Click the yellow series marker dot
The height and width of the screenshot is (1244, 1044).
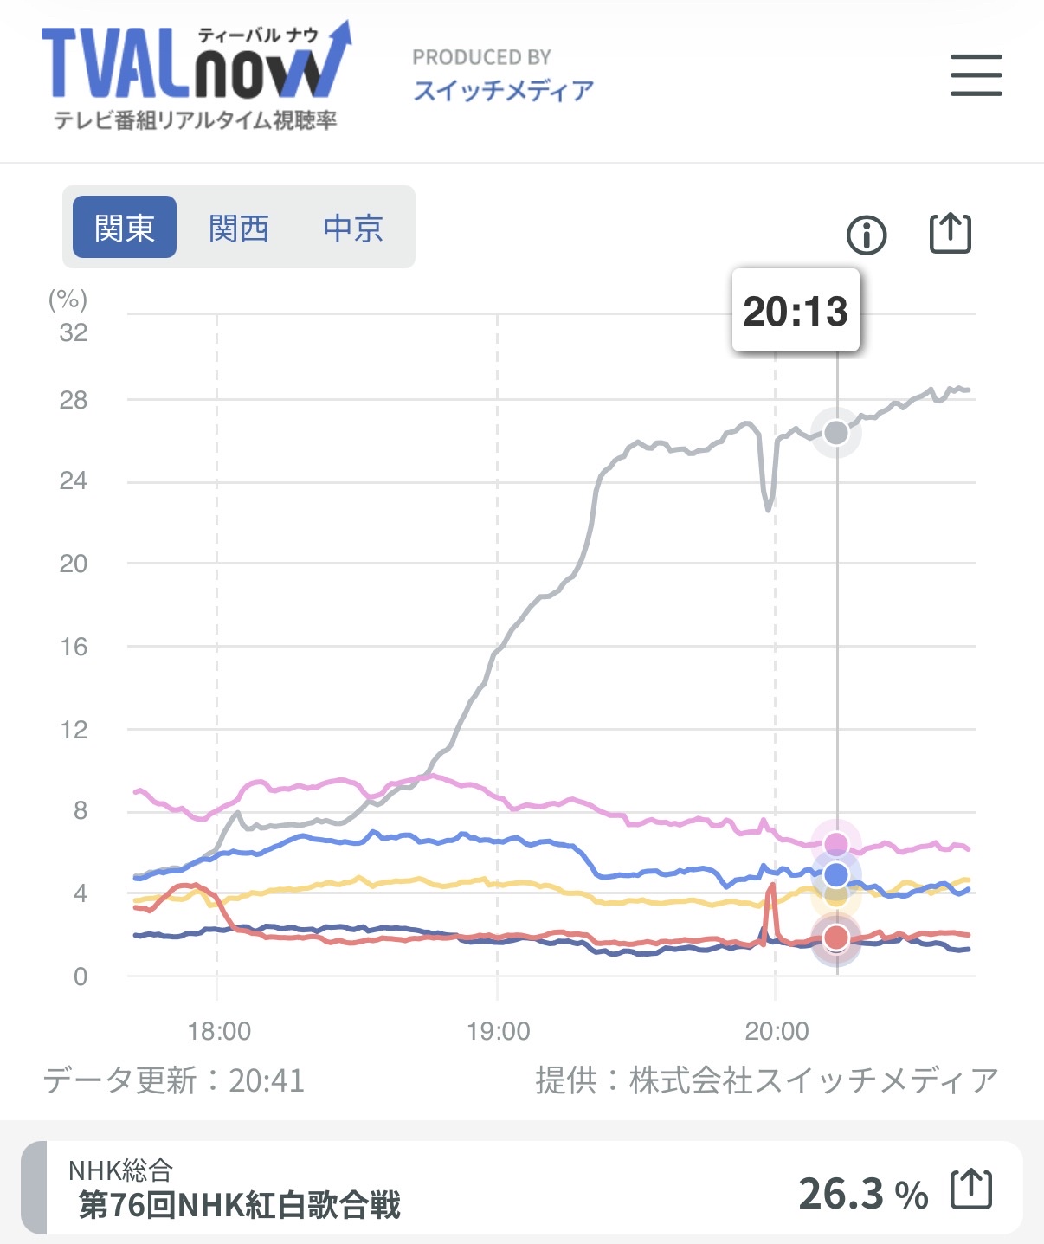click(835, 900)
